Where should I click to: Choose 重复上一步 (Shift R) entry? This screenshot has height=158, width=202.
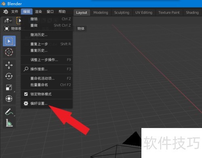click(47, 44)
